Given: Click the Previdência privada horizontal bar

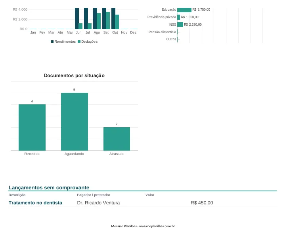Looking at the screenshot, I should pos(179,17).
